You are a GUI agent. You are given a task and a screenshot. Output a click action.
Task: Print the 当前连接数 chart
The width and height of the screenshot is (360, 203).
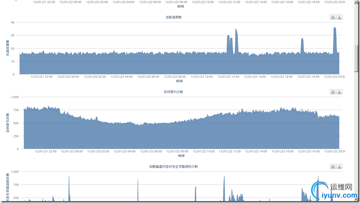[333, 17]
